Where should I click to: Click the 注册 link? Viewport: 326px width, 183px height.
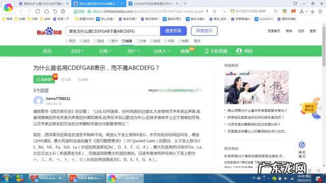(301, 31)
